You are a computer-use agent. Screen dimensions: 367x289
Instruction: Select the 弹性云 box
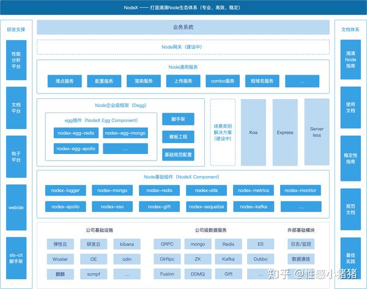[x=61, y=244]
